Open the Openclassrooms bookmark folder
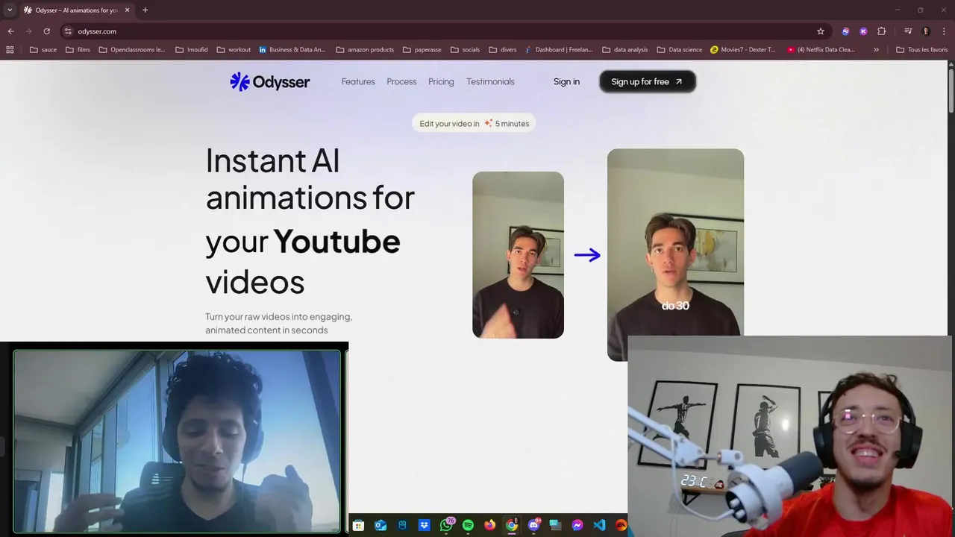Viewport: 955px width, 537px height. [x=131, y=50]
